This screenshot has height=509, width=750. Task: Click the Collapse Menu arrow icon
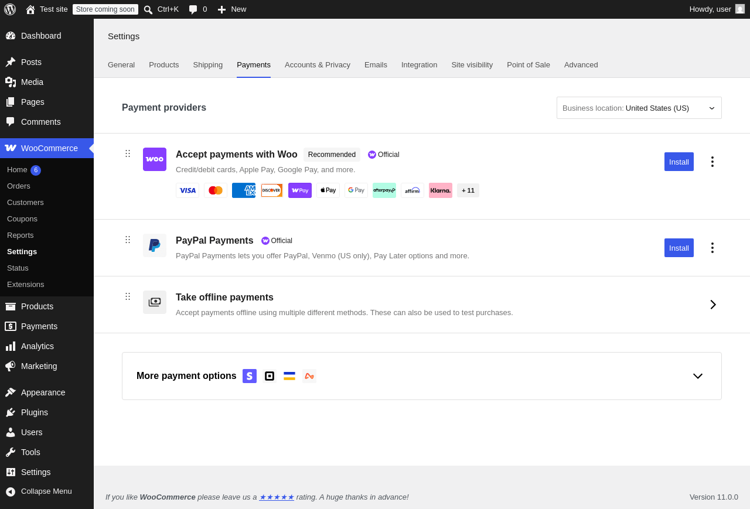click(x=11, y=491)
